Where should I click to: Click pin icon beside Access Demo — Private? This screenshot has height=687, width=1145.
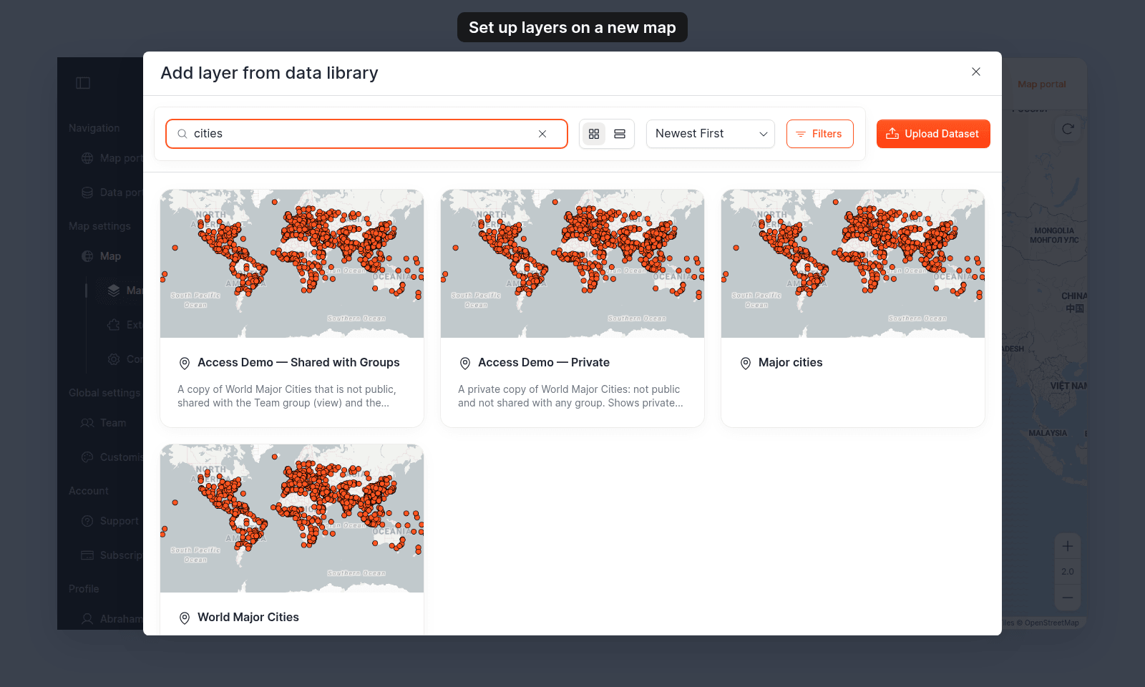coord(465,364)
